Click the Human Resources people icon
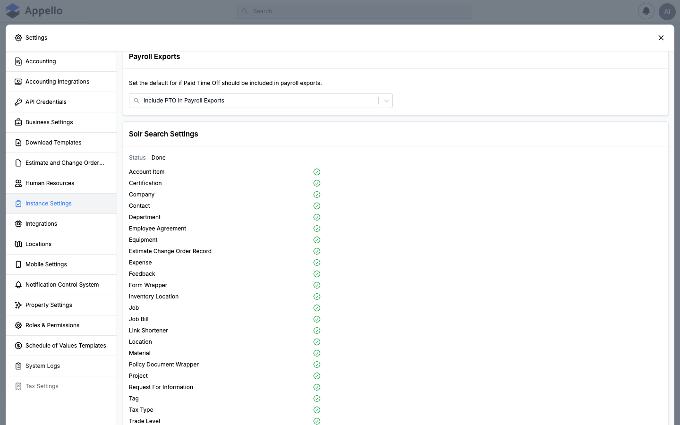Image resolution: width=680 pixels, height=425 pixels. (x=18, y=183)
